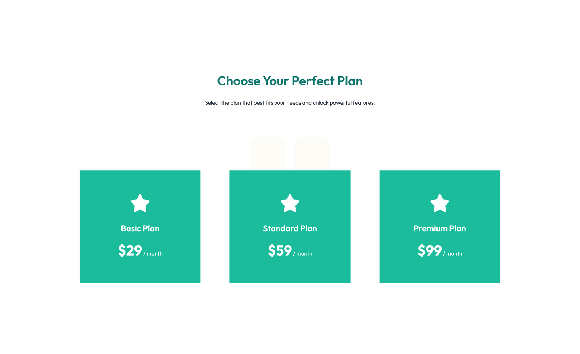Click the left faded shape above Standard Plan
The width and height of the screenshot is (580, 354).
268,153
